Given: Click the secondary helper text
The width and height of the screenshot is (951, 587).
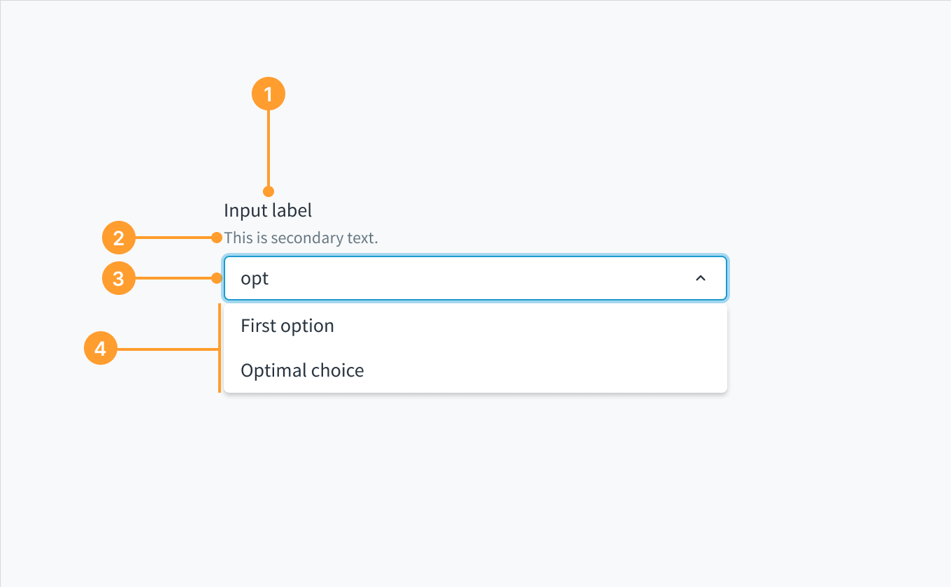Looking at the screenshot, I should [301, 238].
